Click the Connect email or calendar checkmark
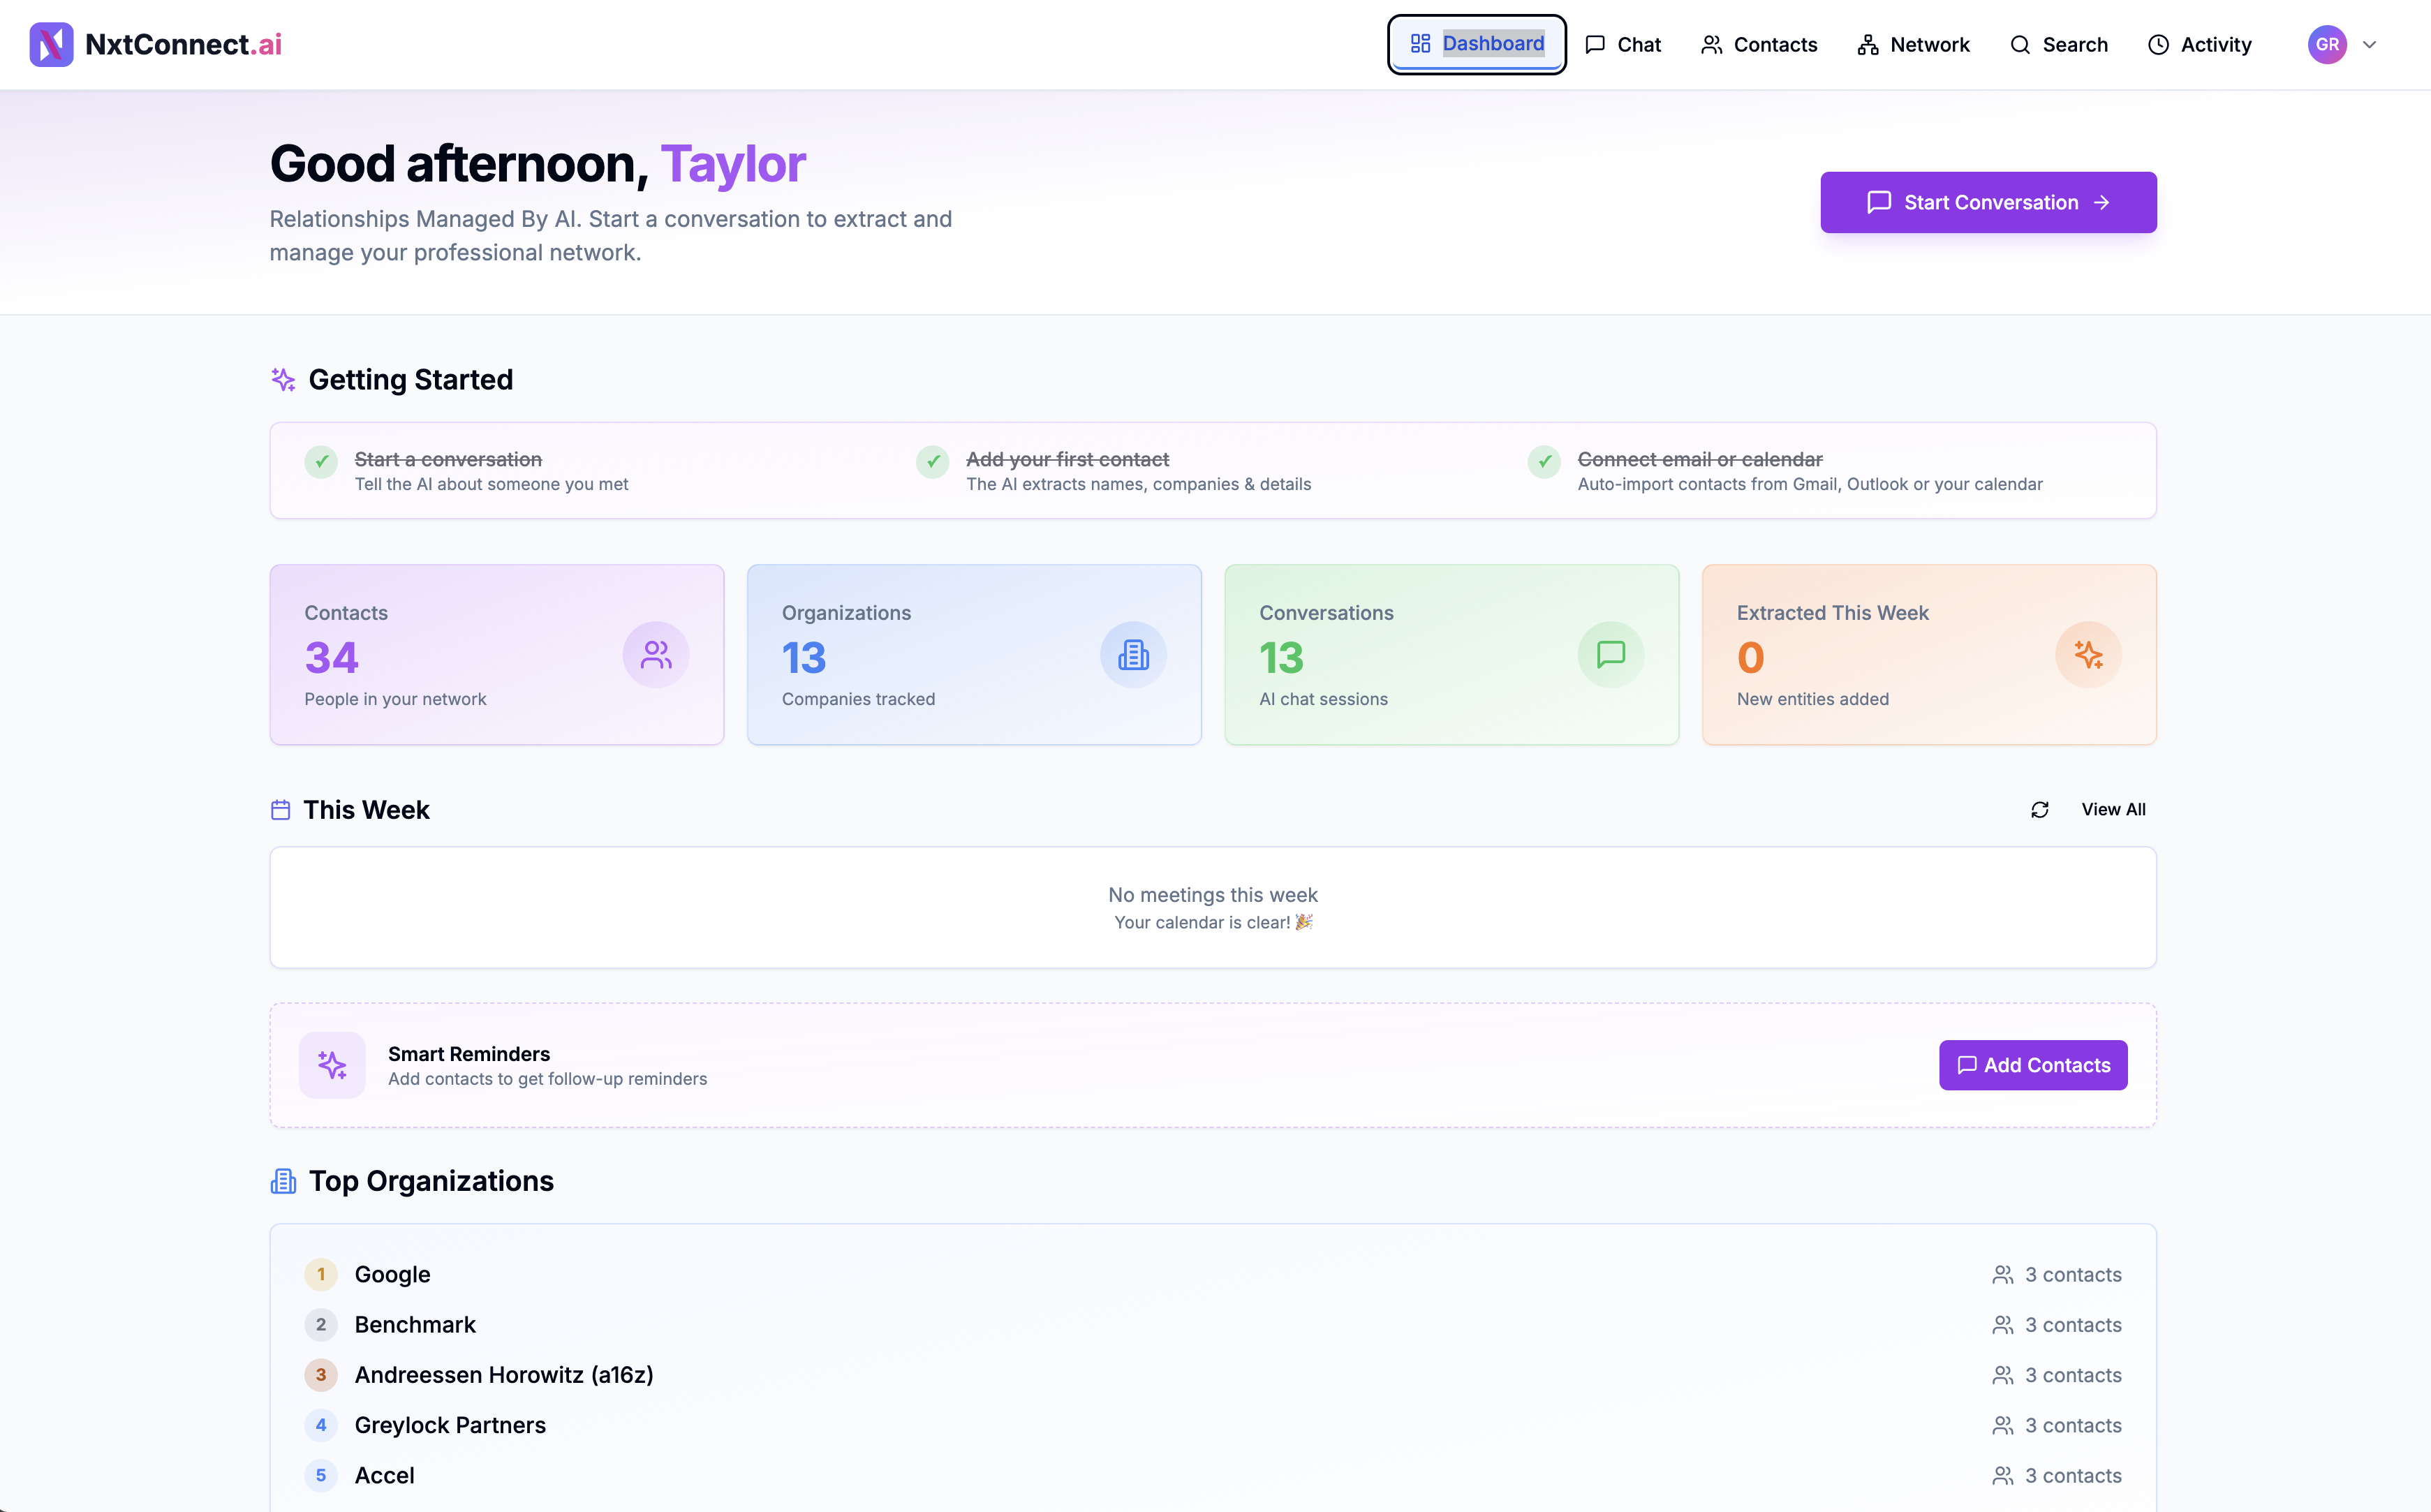 pos(1544,461)
